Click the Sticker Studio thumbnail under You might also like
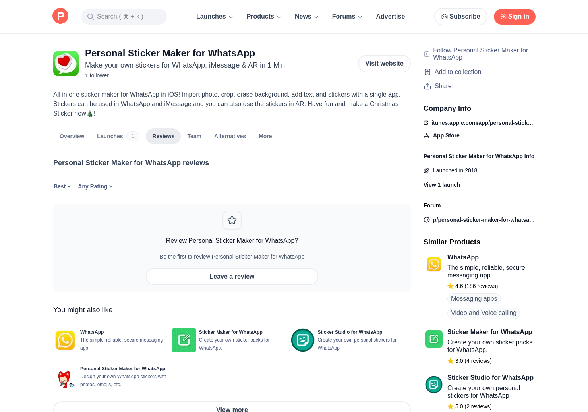The width and height of the screenshot is (588, 412). (303, 340)
